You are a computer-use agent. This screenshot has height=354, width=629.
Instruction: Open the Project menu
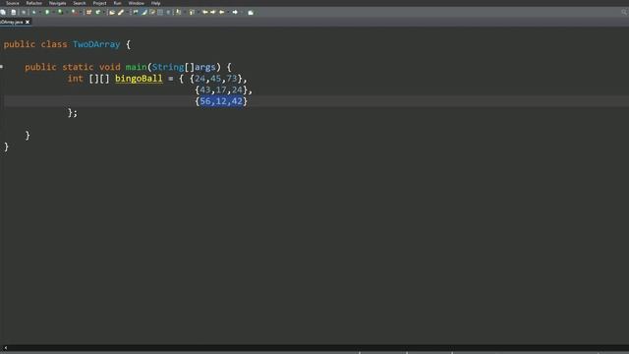(x=100, y=3)
